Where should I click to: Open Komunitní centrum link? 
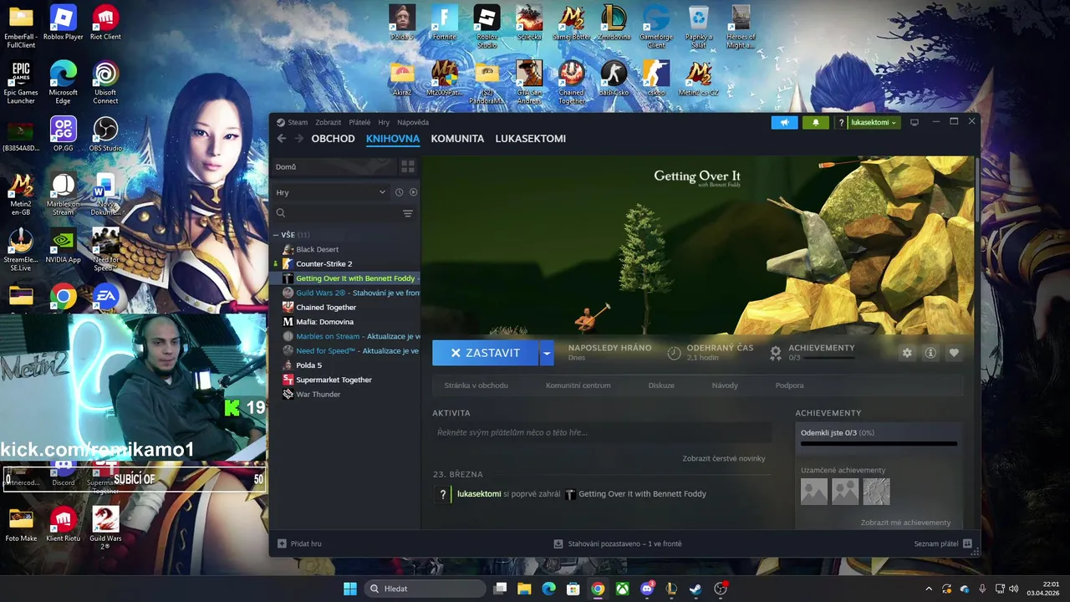(578, 385)
